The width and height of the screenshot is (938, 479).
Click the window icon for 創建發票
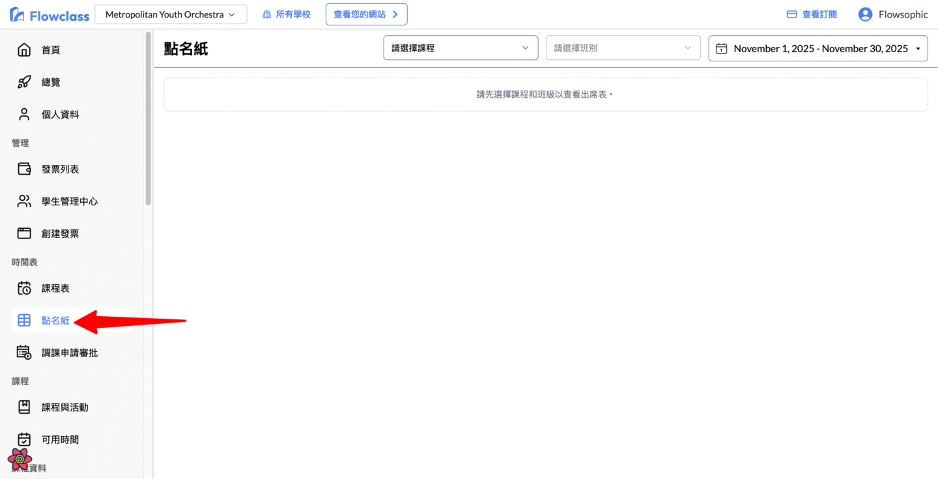(x=24, y=233)
